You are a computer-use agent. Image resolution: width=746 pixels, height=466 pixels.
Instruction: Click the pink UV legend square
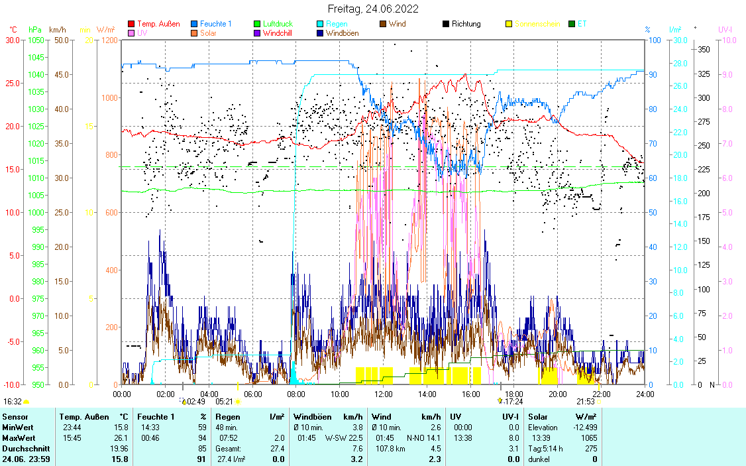[x=131, y=33]
